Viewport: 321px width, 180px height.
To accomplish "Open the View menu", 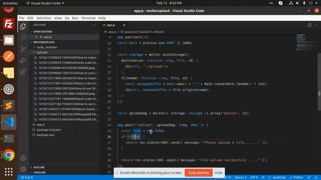I will 58,18.
